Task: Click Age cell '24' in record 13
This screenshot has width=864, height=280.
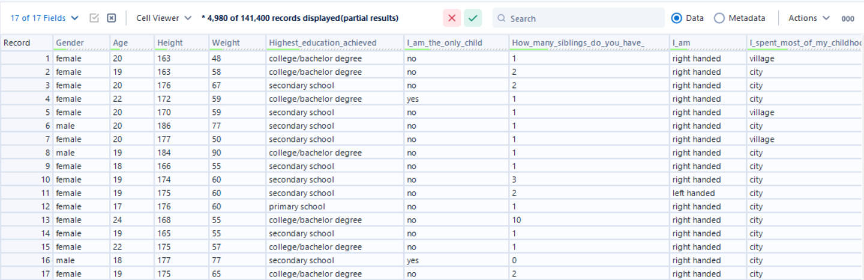Action: [131, 220]
